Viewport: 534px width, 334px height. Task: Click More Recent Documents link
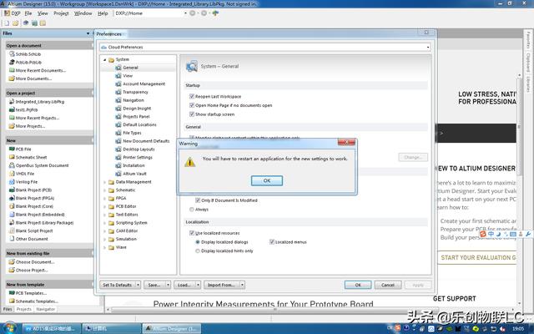(41, 70)
